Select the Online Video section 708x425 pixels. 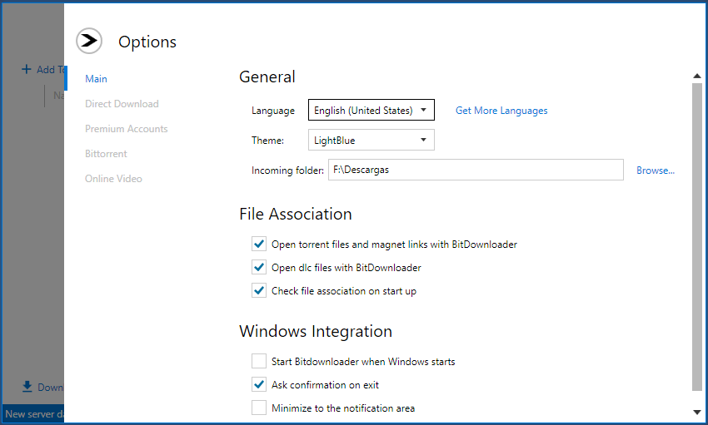(113, 179)
